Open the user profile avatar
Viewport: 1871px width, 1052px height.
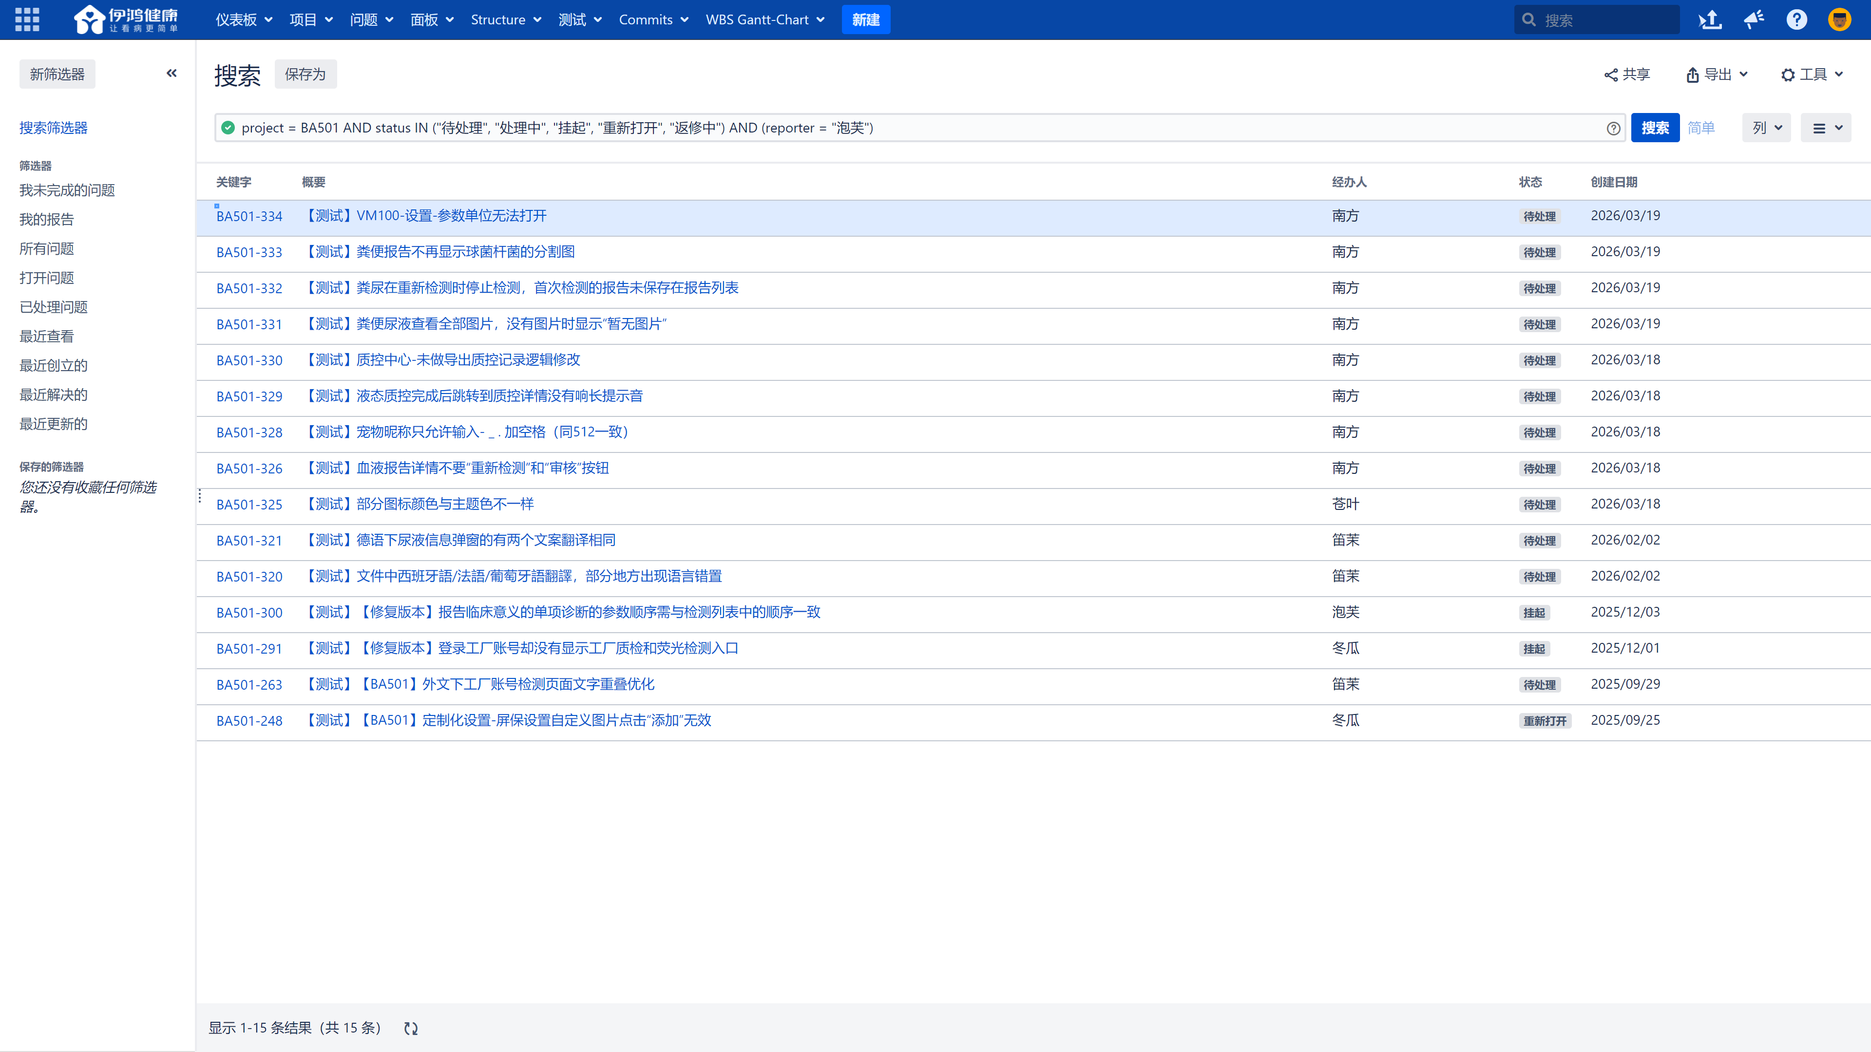point(1839,19)
